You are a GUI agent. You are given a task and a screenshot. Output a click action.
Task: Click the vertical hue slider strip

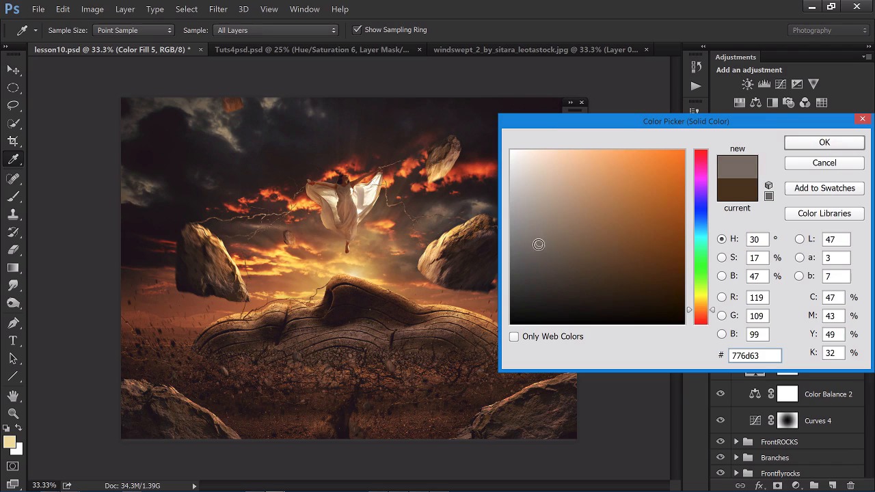coord(701,236)
